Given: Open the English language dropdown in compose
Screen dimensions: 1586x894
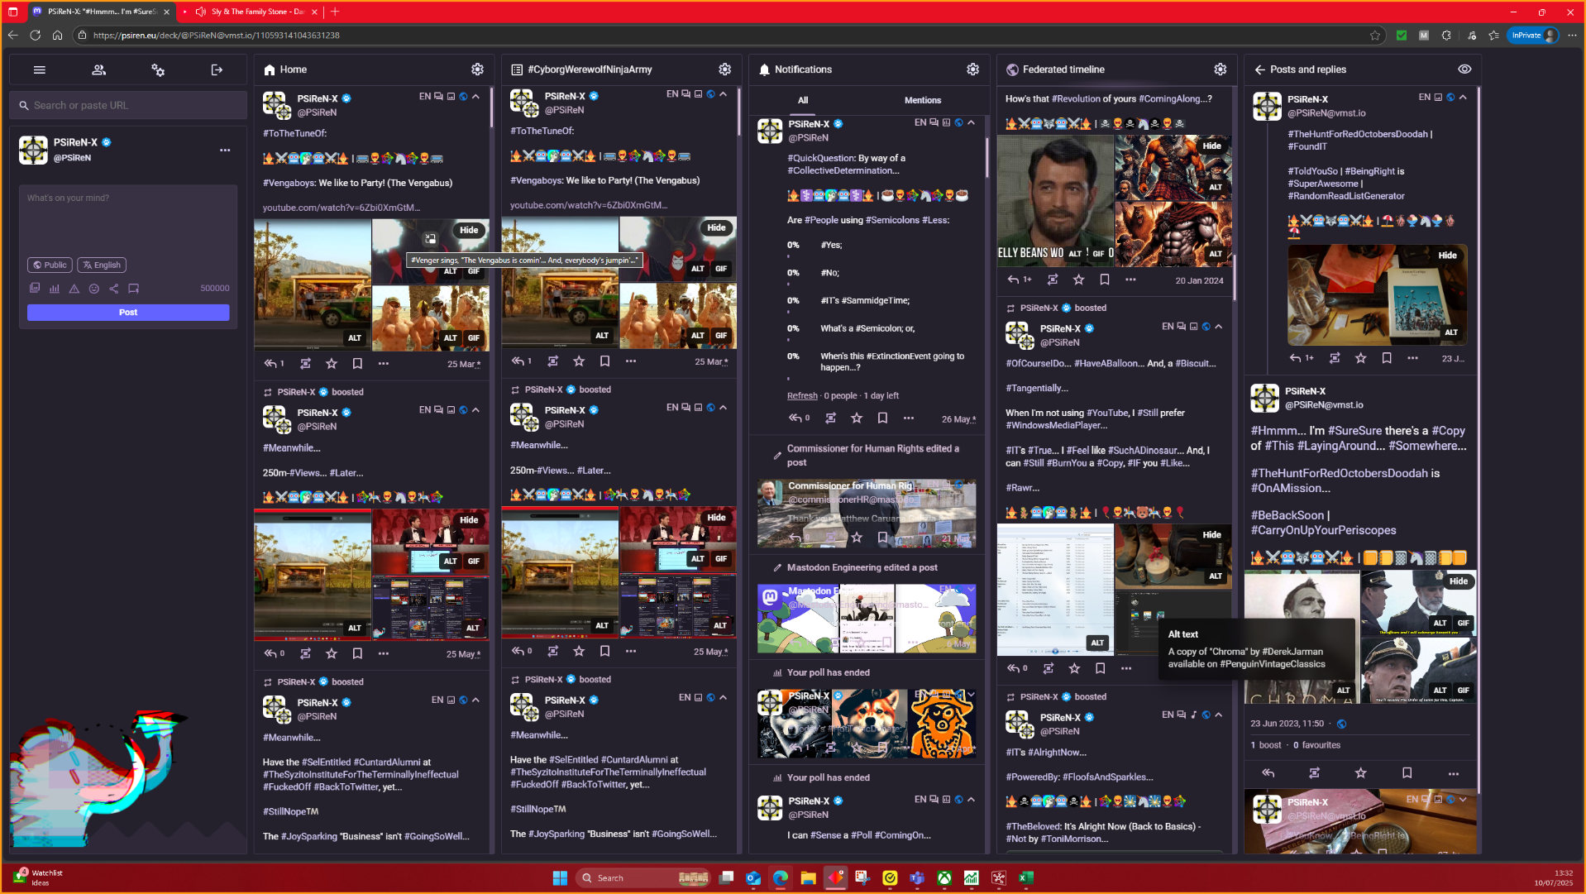Looking at the screenshot, I should (x=102, y=265).
